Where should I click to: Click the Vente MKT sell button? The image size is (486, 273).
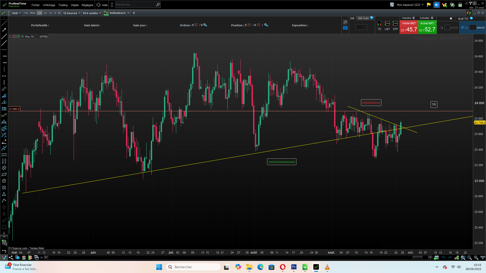(x=409, y=27)
